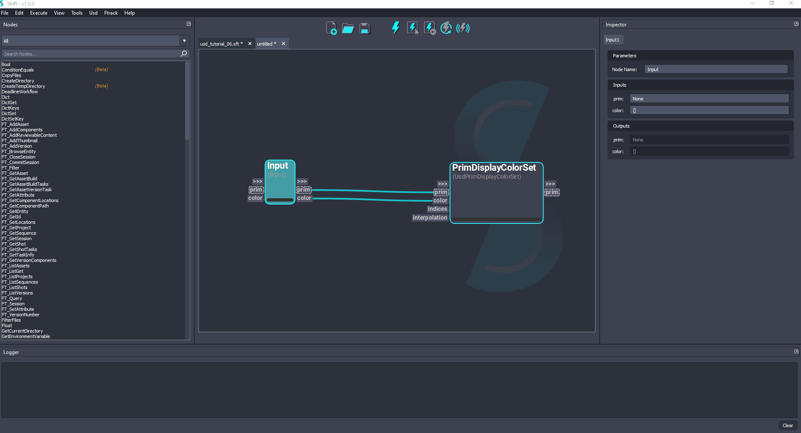Click inside the Search Nodes field

[92, 54]
